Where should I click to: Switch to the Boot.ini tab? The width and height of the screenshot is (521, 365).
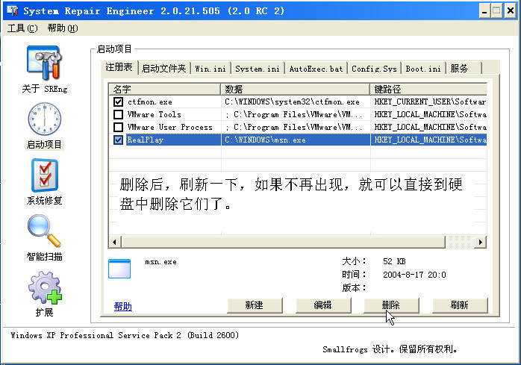[423, 69]
